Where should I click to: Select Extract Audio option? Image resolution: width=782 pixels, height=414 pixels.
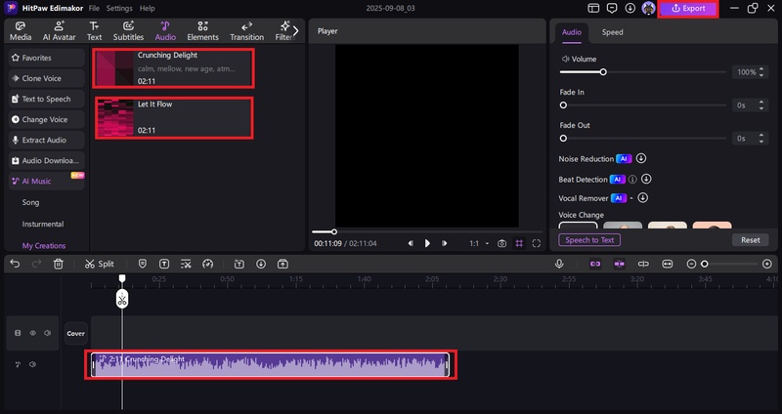coord(46,140)
